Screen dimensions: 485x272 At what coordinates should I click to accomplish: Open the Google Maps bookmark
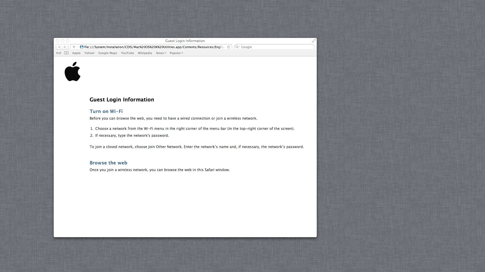[x=108, y=53]
